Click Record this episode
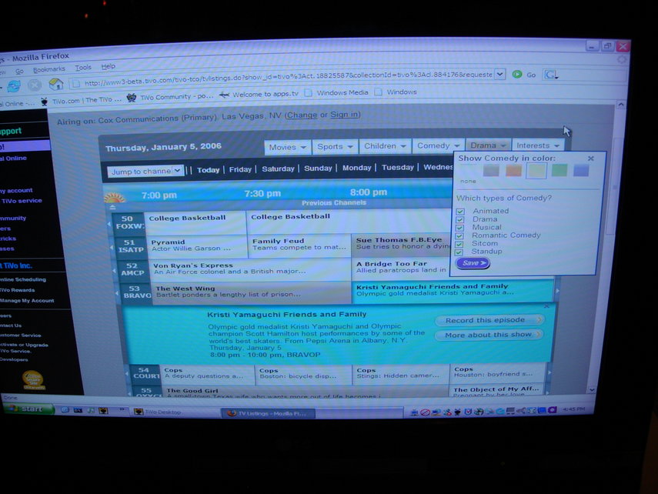Screen dimensions: 658x494 coord(489,320)
